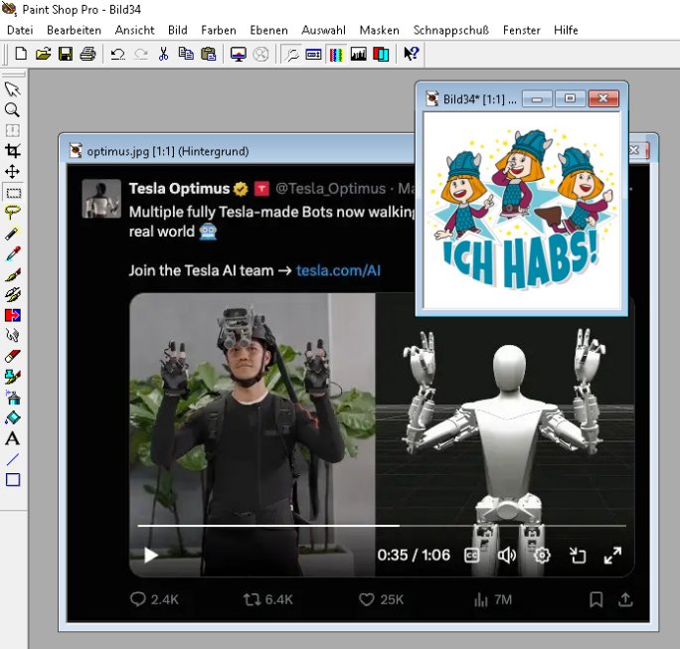Toggle the color palette with rainbow bars icon
The height and width of the screenshot is (649, 680).
coord(336,55)
